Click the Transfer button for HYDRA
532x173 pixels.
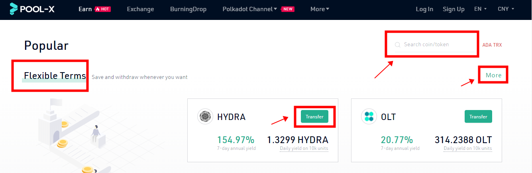click(314, 117)
